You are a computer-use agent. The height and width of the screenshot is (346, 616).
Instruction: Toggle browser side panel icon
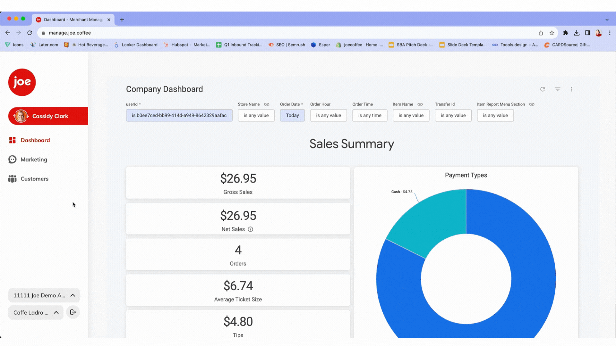coord(588,33)
